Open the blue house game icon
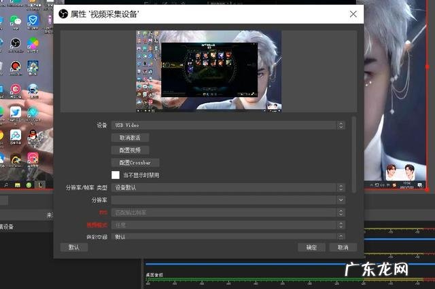The height and width of the screenshot is (289, 435). click(x=33, y=66)
